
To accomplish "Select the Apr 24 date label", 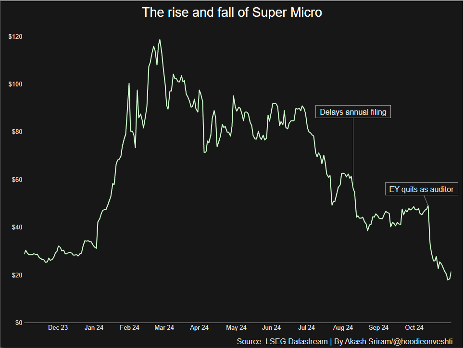I will click(x=199, y=328).
